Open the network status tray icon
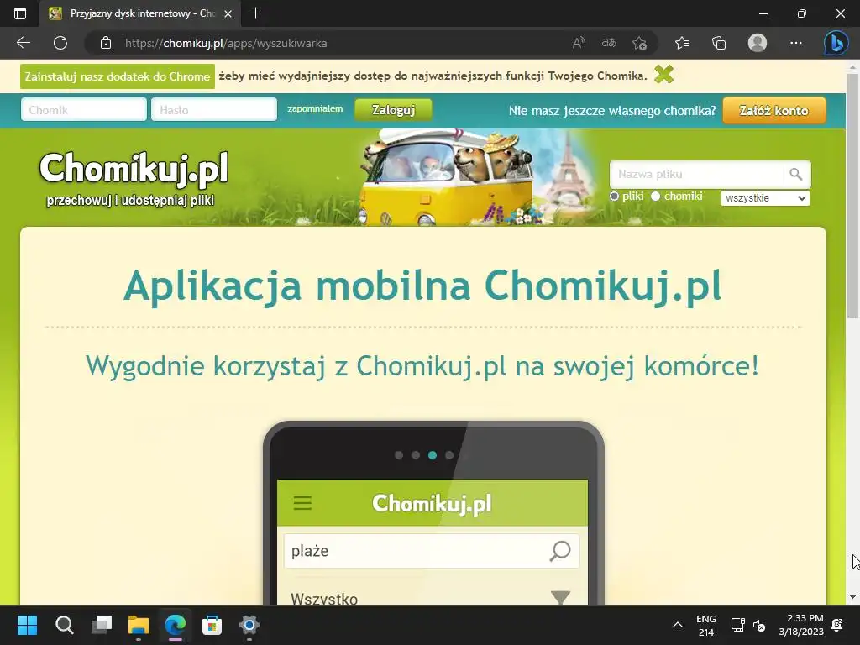This screenshot has width=860, height=645. [x=737, y=625]
